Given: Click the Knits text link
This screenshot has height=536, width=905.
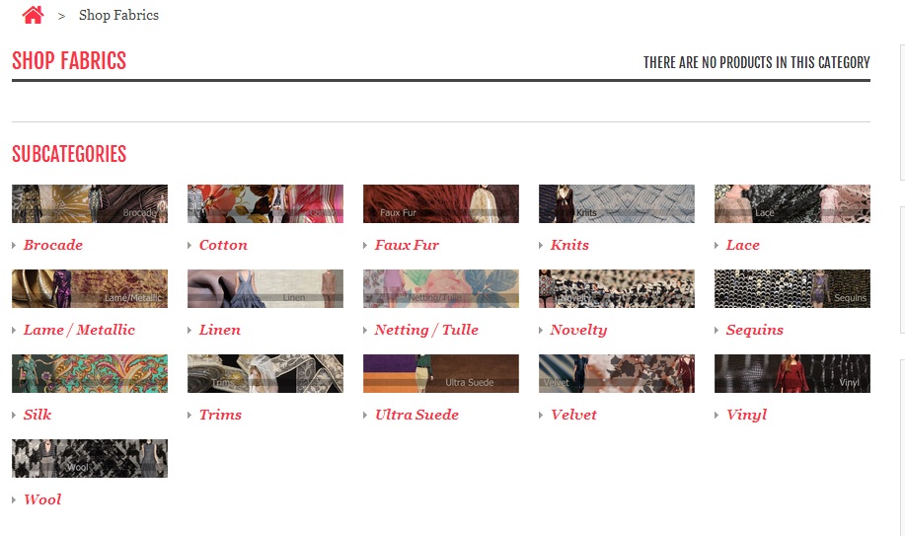Looking at the screenshot, I should tap(569, 245).
